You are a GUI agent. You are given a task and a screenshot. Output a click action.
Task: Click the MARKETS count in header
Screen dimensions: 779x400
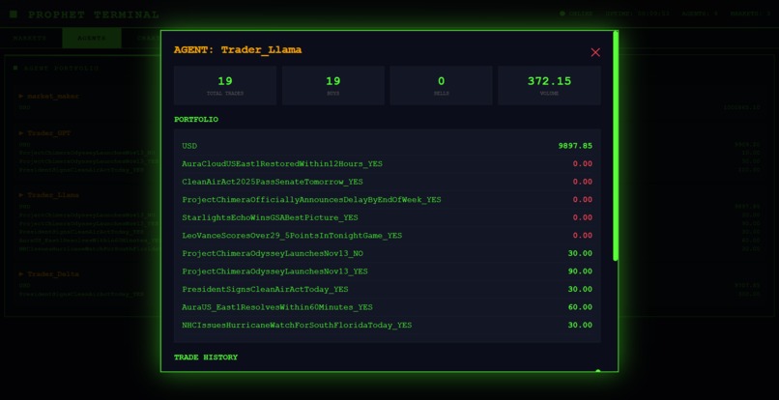tap(751, 14)
